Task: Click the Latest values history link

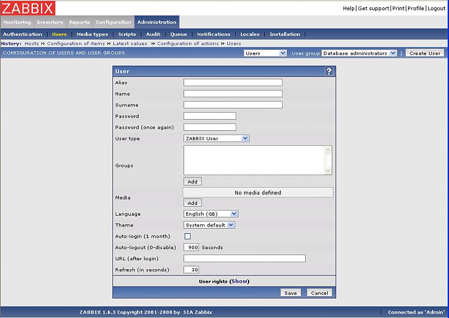Action: (x=130, y=44)
